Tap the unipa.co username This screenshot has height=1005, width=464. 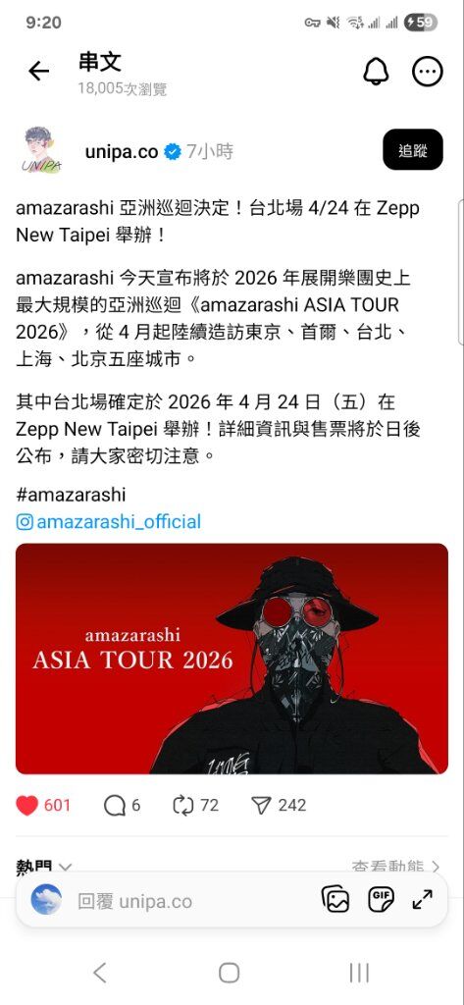pyautogui.click(x=122, y=152)
